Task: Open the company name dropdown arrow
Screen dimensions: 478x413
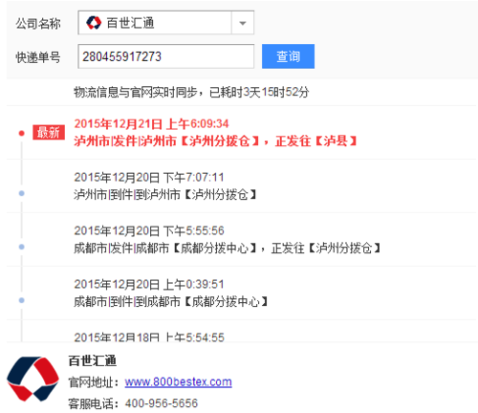Action: click(x=243, y=23)
